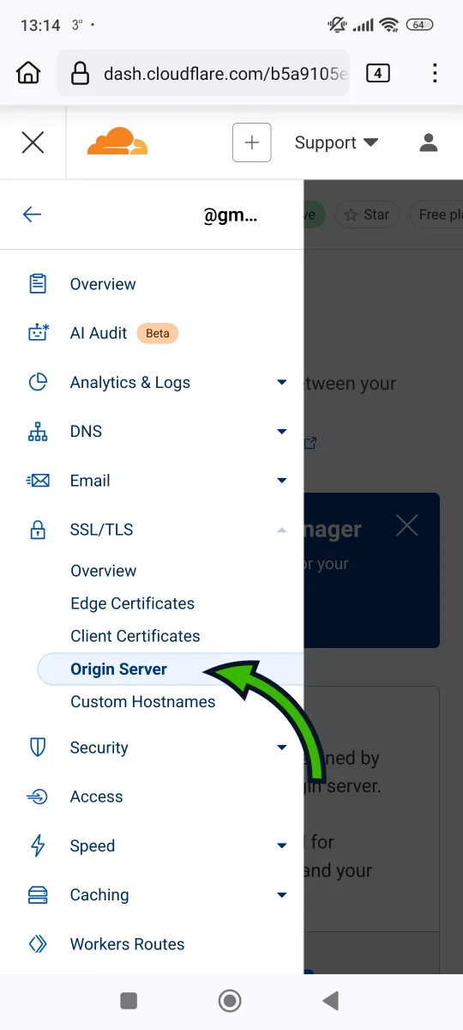Click the account email name text

tap(230, 215)
